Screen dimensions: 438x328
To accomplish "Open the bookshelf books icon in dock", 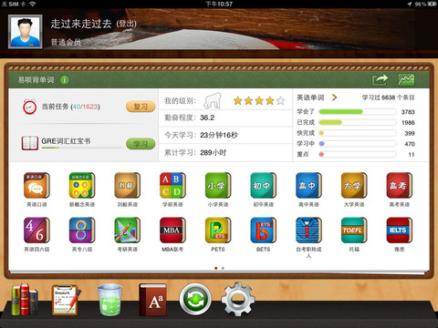I will click(x=25, y=300).
